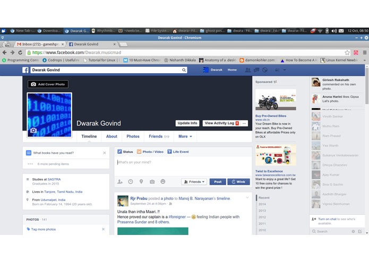The height and width of the screenshot is (262, 369).
Task: Open the Friend Requests icon in the Facebook header
Action: click(247, 70)
